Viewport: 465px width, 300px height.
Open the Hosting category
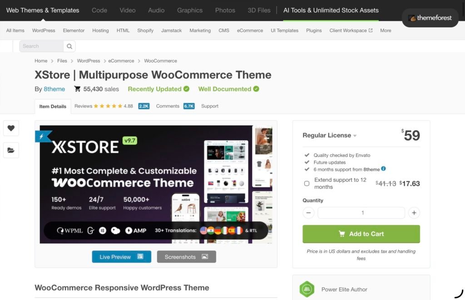click(100, 30)
